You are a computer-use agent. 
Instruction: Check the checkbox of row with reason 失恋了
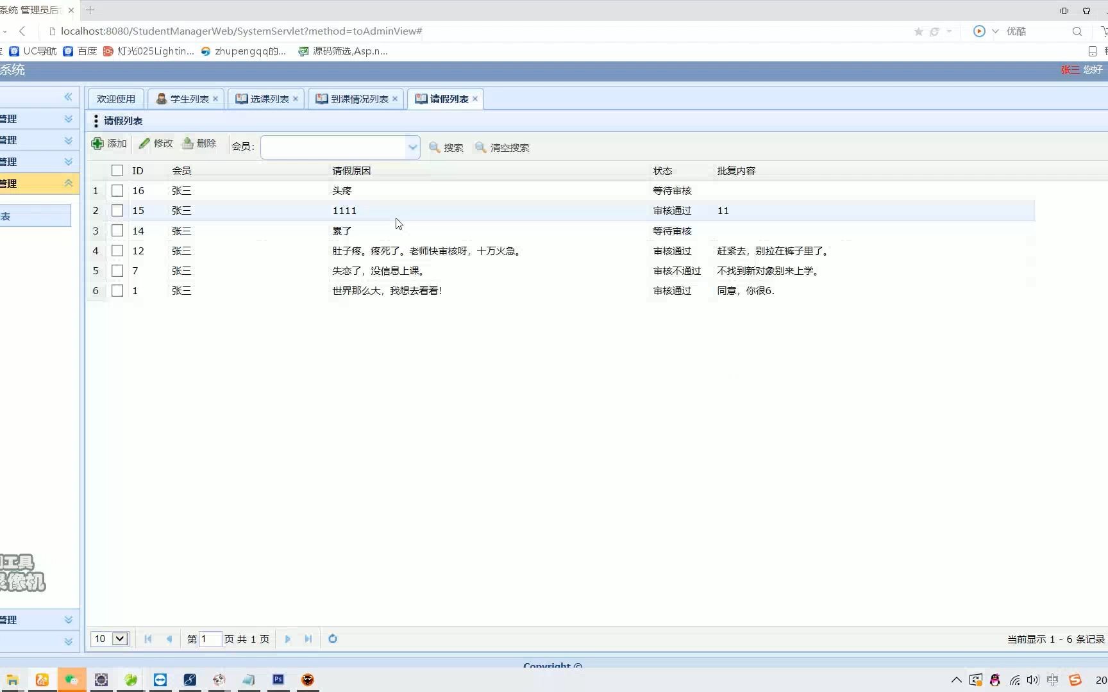[117, 270]
